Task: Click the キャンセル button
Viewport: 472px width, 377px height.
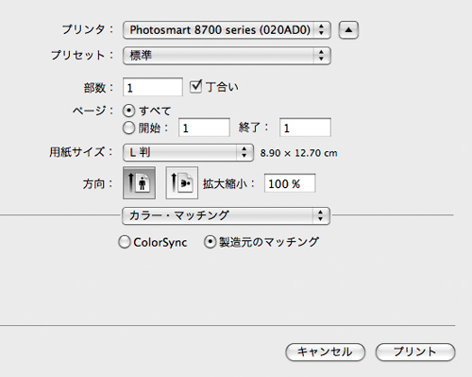Action: (x=325, y=351)
